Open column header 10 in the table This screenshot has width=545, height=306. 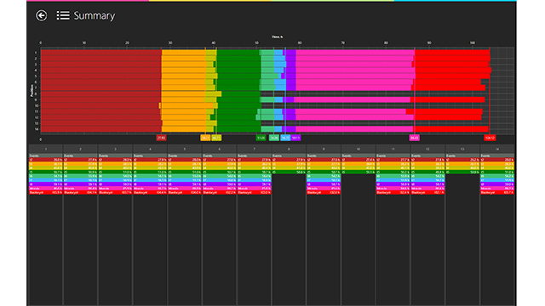[359, 149]
